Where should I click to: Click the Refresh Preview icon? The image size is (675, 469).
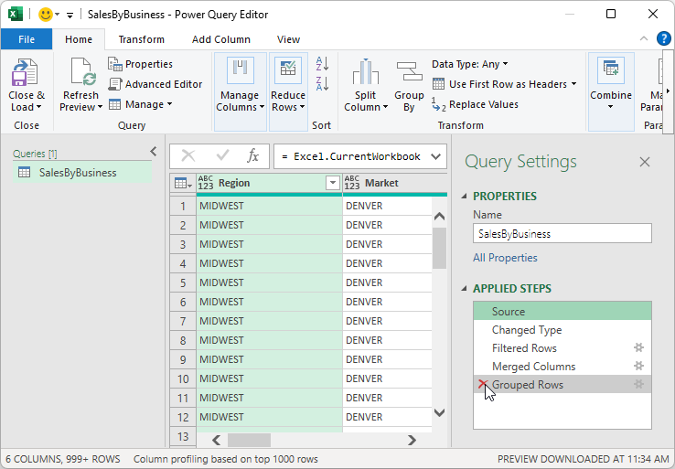83,71
